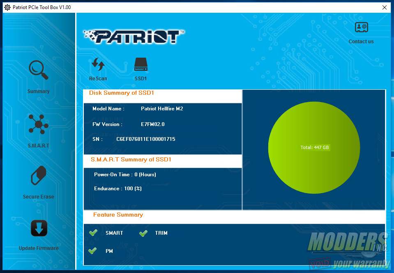The height and width of the screenshot is (273, 394).
Task: Switch to the S.M.A.R.T label in sidebar
Action: pos(39,146)
